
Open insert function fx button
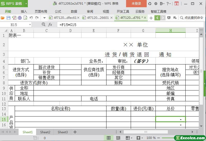[x=50, y=24]
